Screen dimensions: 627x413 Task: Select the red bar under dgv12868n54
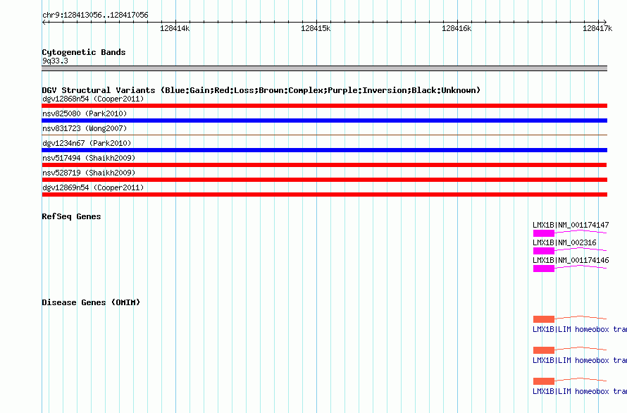point(324,106)
